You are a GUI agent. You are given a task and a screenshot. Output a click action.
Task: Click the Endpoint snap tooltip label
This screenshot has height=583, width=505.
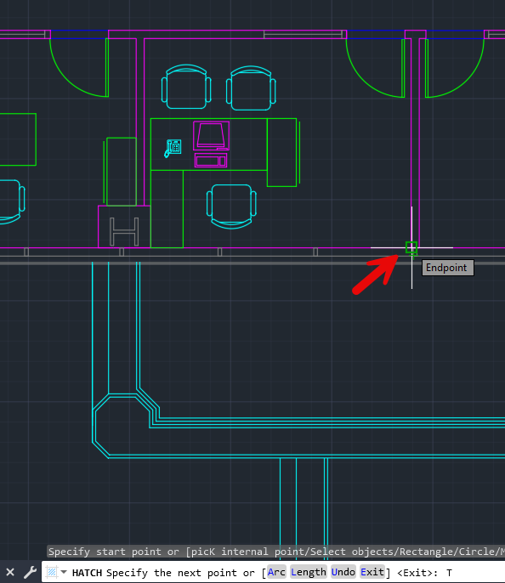448,268
